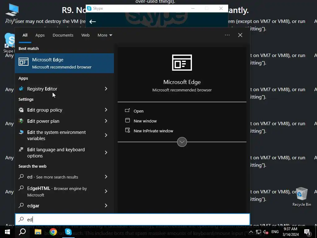Click the Edit group policy gear icon

[21, 110]
